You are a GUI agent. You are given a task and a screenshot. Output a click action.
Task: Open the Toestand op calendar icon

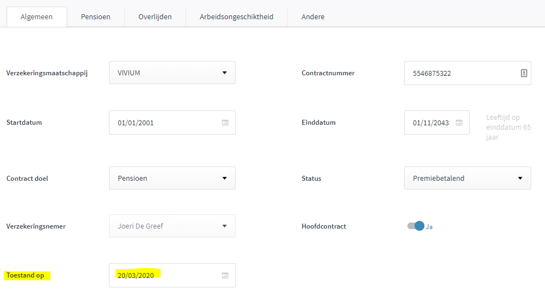[225, 275]
